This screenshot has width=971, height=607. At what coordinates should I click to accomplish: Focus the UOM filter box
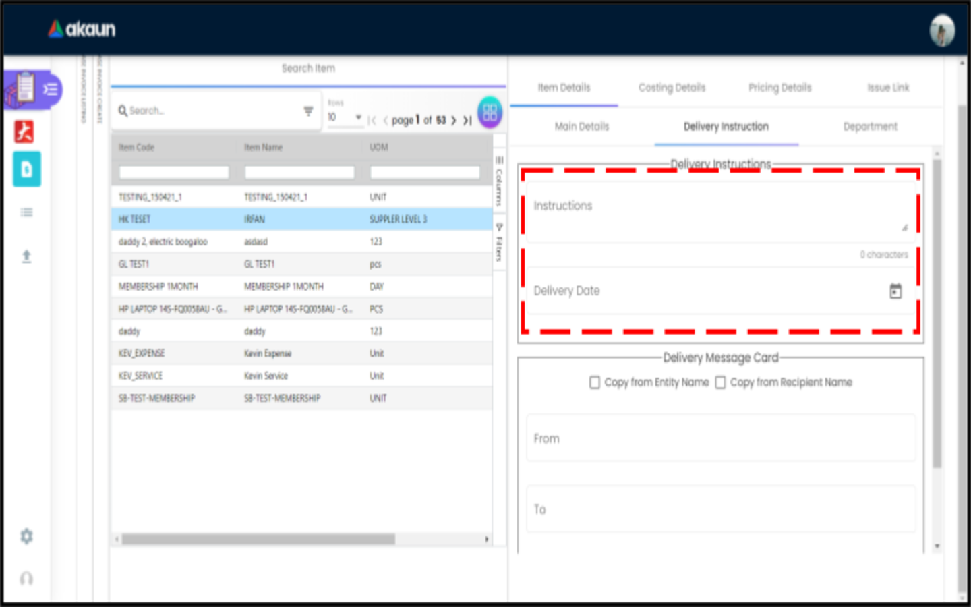[425, 173]
